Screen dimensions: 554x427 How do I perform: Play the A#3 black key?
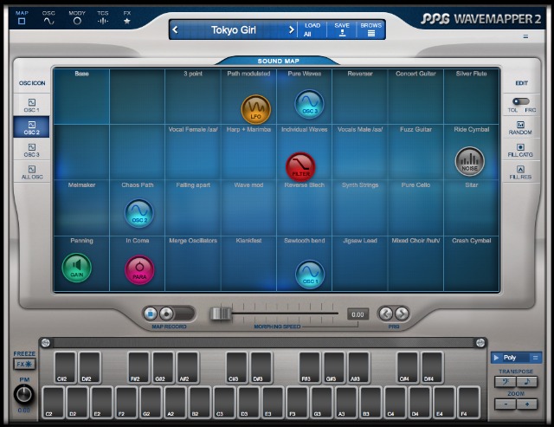pyautogui.click(x=358, y=367)
